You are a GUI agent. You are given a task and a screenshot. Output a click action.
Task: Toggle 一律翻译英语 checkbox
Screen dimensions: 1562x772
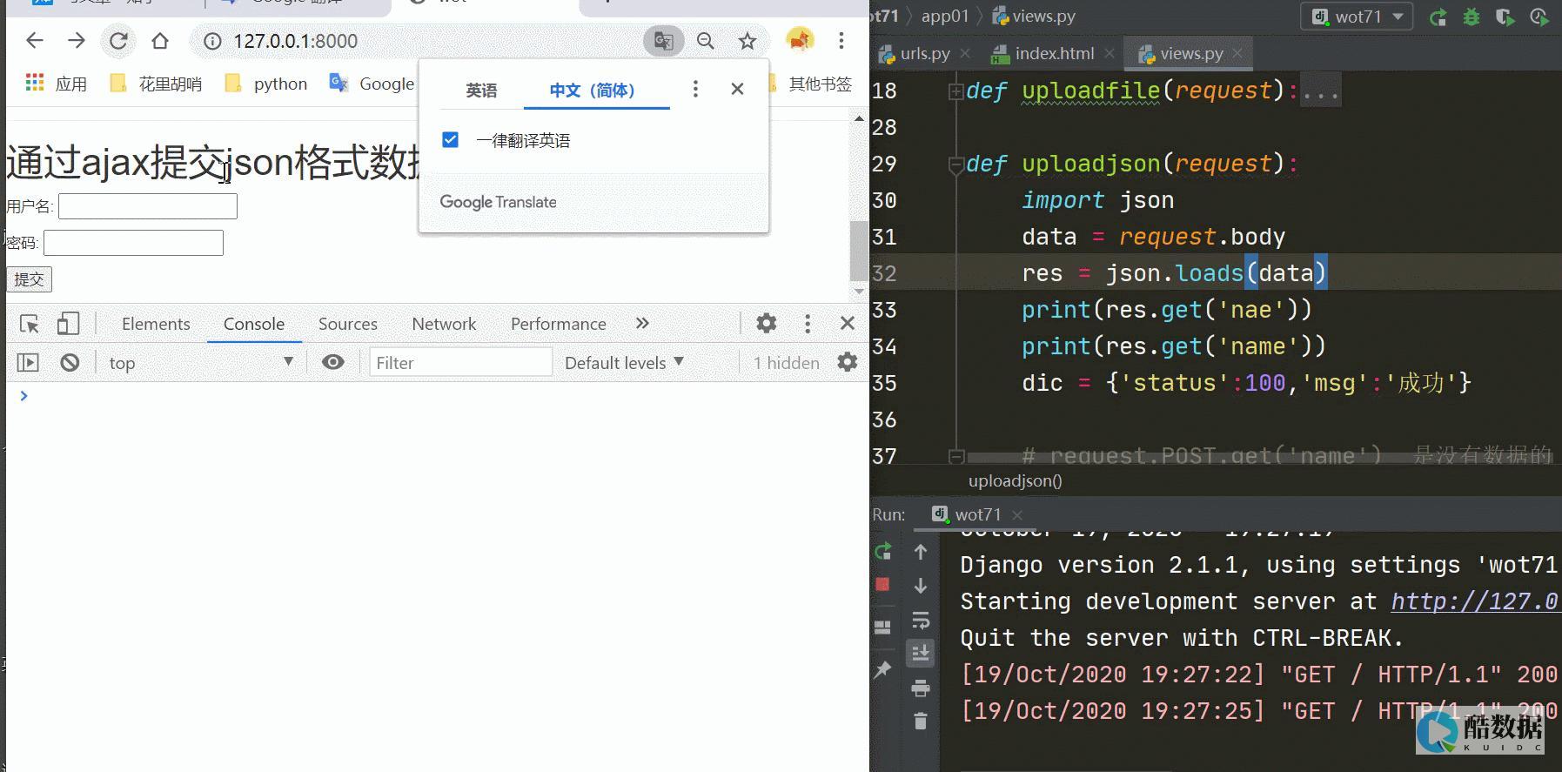tap(450, 140)
